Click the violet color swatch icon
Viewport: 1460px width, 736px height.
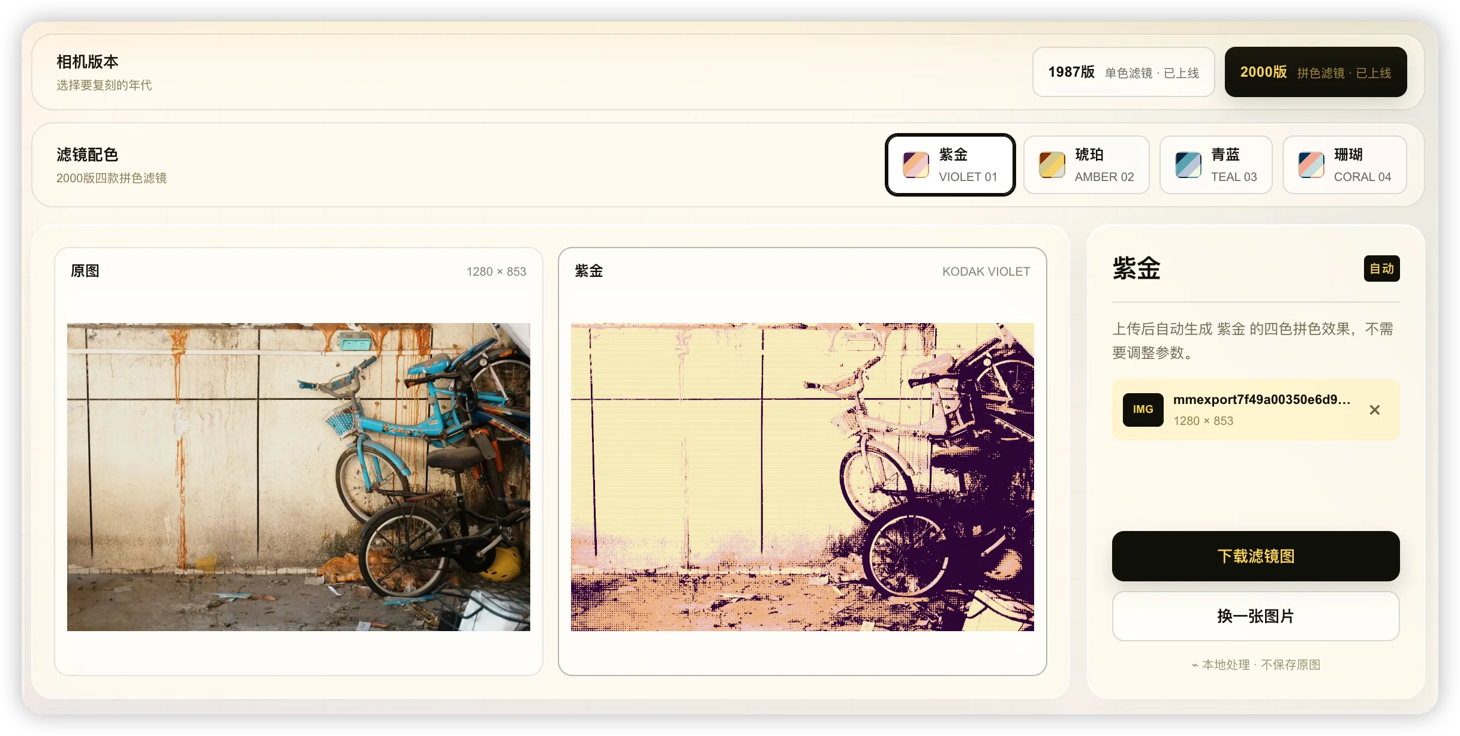pyautogui.click(x=916, y=165)
